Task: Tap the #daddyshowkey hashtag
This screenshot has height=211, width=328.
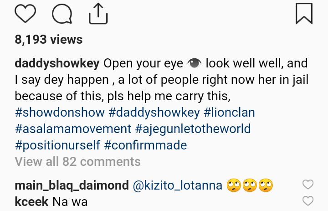Action: tap(154, 113)
